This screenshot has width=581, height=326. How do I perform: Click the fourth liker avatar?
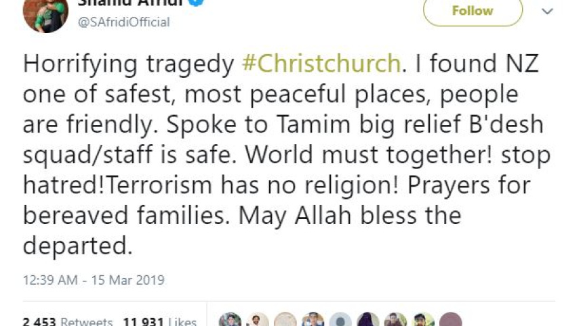(313, 321)
